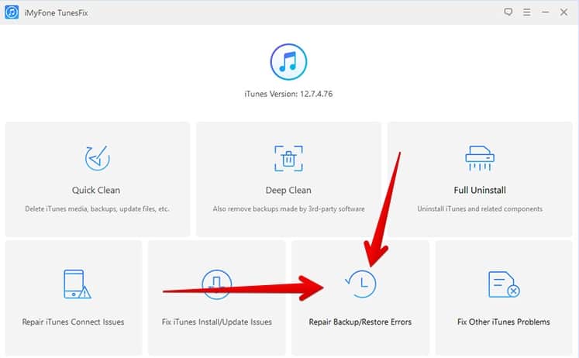Open Deep Clean label
This screenshot has height=358, width=579.
(x=288, y=190)
